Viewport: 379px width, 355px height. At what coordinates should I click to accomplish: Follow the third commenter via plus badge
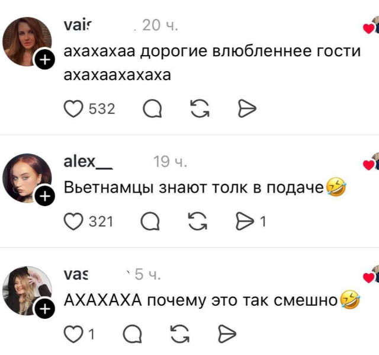[x=45, y=308]
